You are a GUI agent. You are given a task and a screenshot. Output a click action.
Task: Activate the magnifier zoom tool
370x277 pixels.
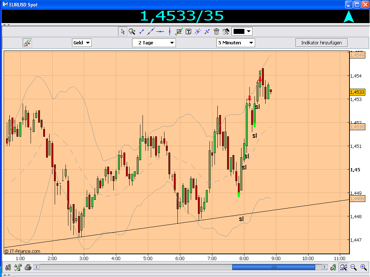tap(132, 31)
